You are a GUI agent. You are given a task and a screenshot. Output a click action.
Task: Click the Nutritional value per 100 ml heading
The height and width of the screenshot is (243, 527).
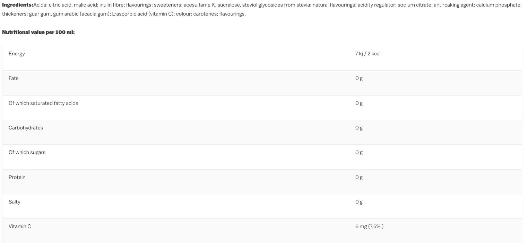pos(38,32)
